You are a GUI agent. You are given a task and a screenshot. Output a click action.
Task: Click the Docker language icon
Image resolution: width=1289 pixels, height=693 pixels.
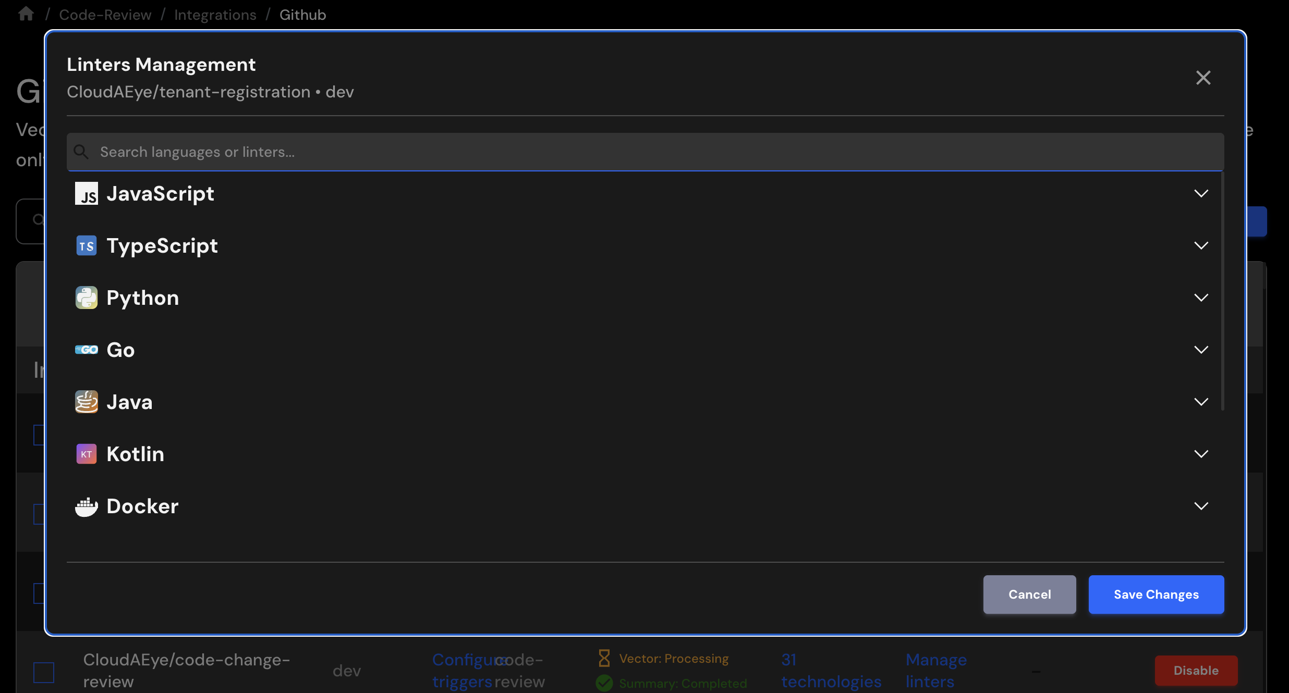coord(87,506)
